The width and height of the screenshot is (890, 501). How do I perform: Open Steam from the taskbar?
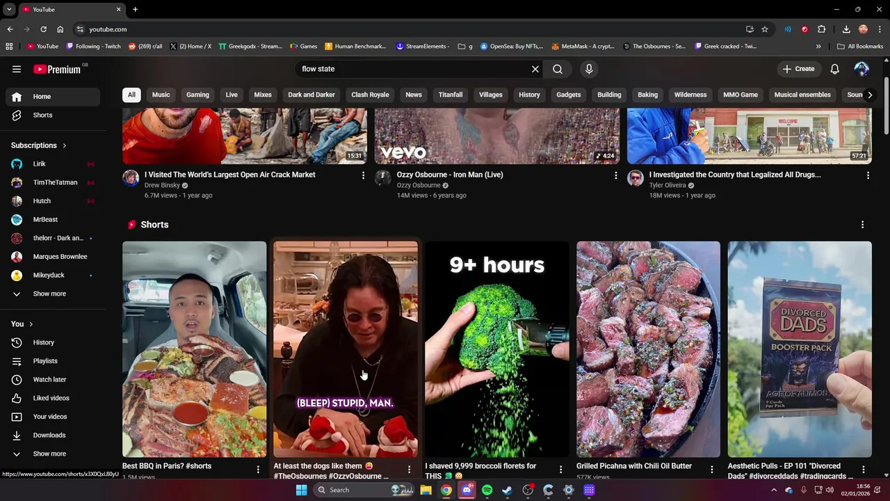pyautogui.click(x=508, y=490)
